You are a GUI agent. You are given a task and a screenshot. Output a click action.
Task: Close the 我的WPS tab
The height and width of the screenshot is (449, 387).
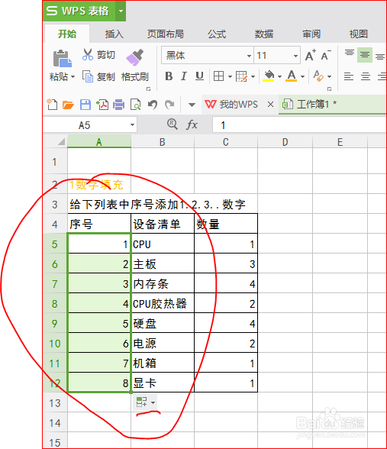(270, 105)
